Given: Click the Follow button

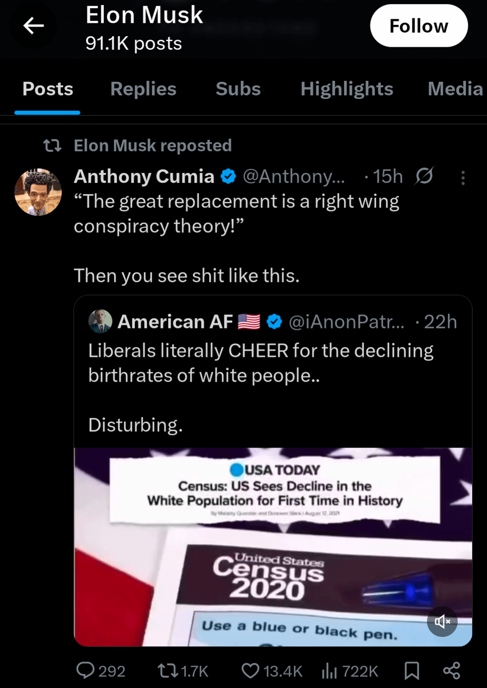Looking at the screenshot, I should (419, 26).
